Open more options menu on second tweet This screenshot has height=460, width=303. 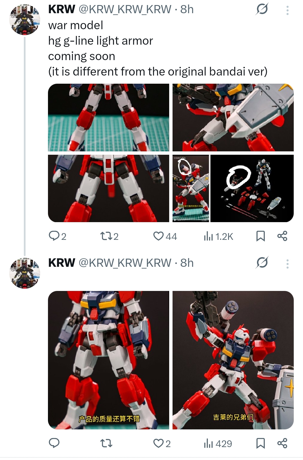tap(287, 264)
